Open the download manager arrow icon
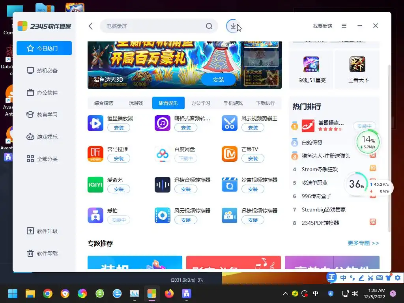404x303 pixels. click(x=233, y=26)
